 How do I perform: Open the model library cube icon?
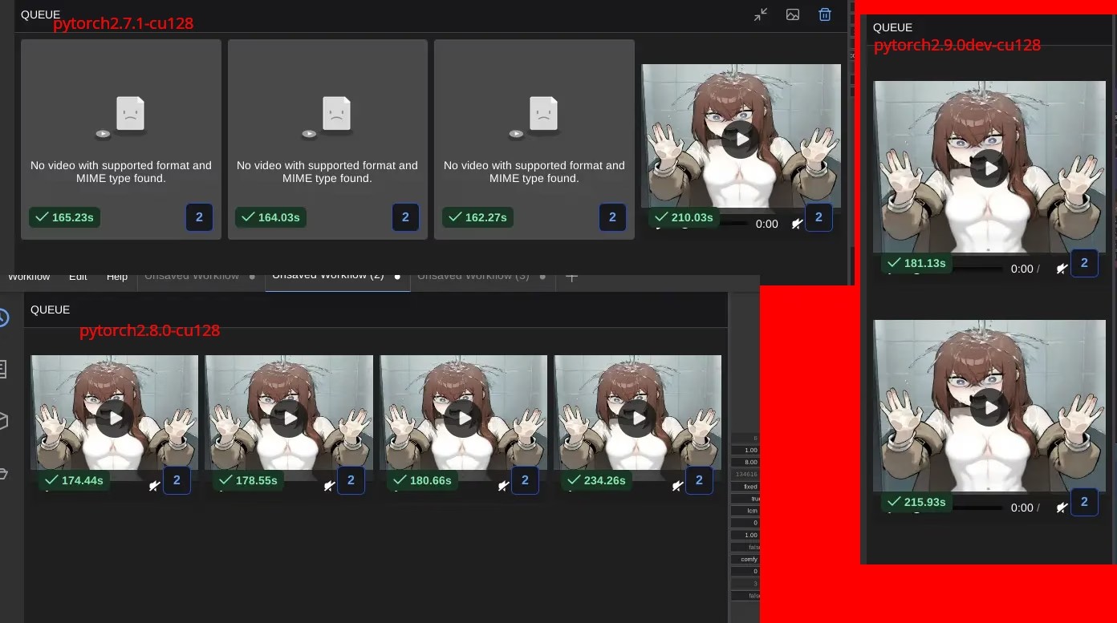coord(2,421)
